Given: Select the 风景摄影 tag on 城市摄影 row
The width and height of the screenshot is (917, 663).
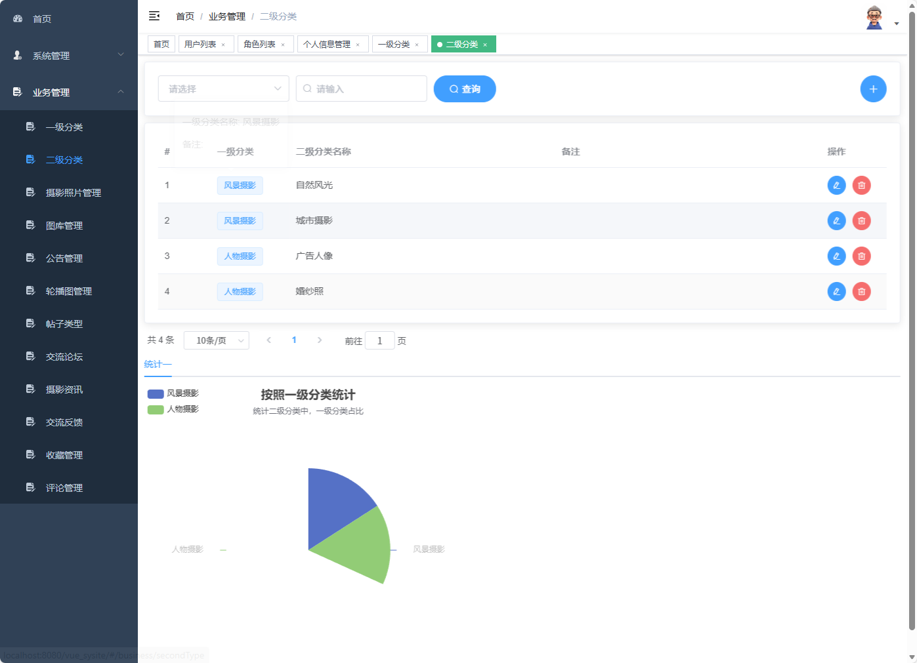Looking at the screenshot, I should (240, 220).
